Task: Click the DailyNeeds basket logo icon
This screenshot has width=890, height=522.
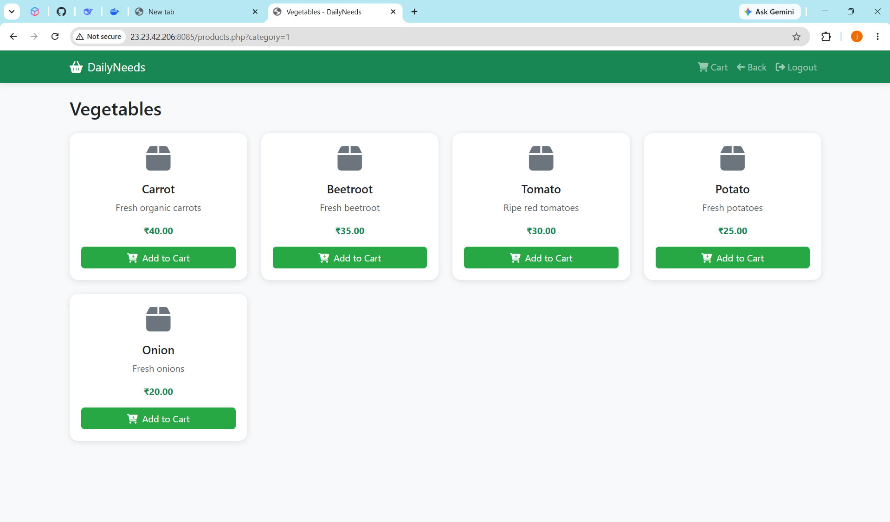Action: point(76,67)
